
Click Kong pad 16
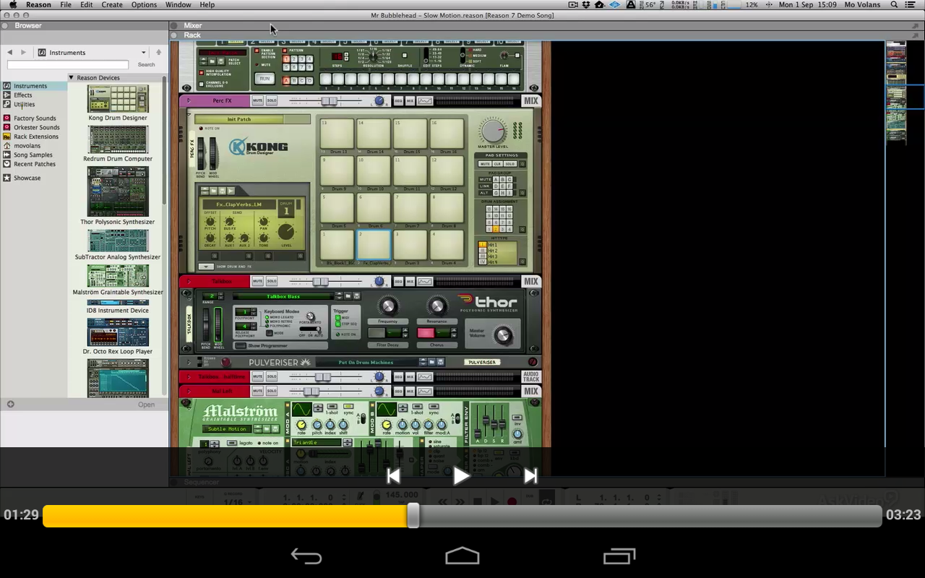447,134
